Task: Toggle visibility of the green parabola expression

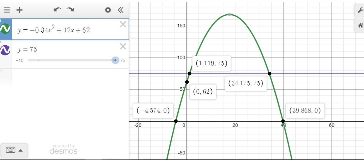Action: tap(5, 28)
